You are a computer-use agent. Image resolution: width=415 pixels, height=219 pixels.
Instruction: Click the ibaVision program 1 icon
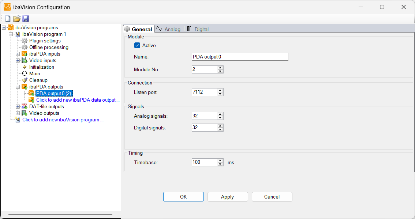click(18, 34)
